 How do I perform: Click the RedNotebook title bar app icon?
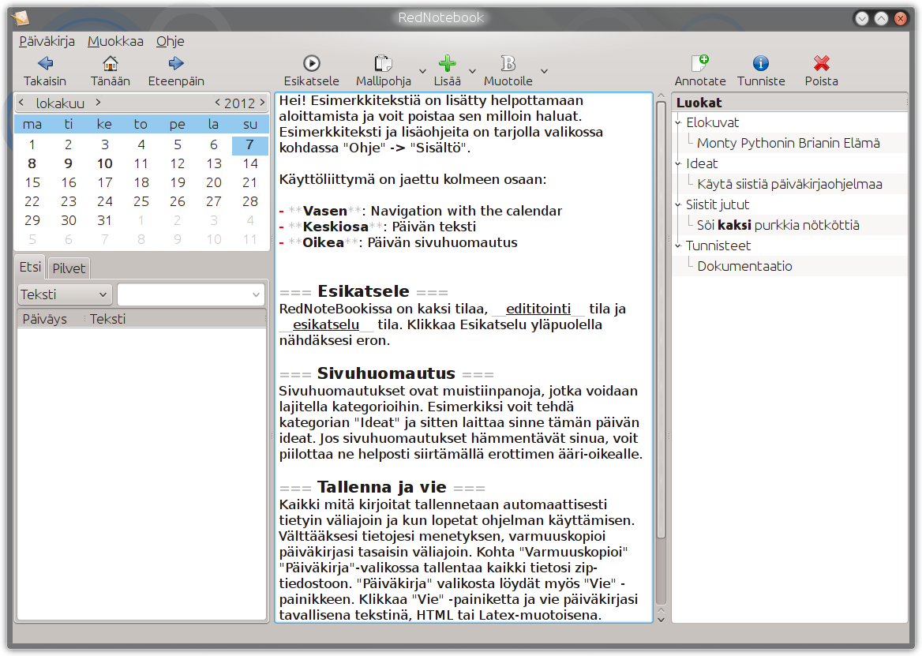point(21,18)
